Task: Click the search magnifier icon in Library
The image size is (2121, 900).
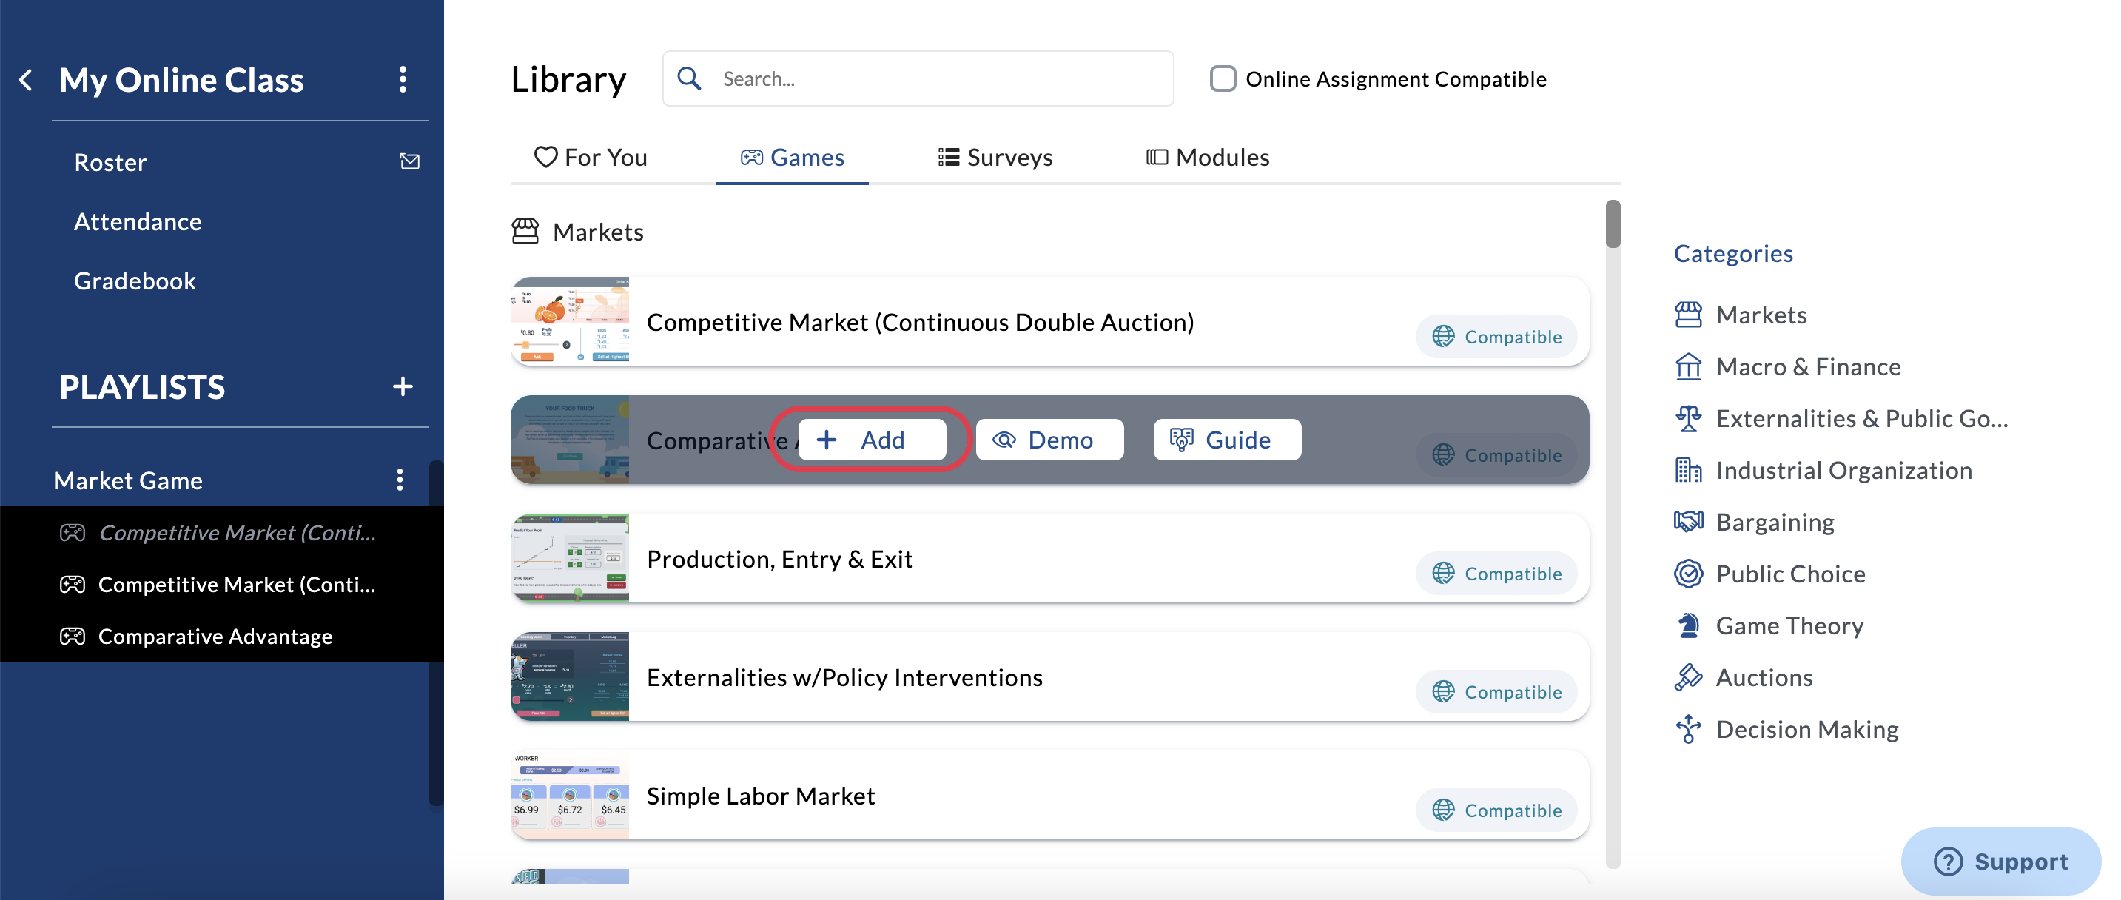Action: pyautogui.click(x=690, y=78)
